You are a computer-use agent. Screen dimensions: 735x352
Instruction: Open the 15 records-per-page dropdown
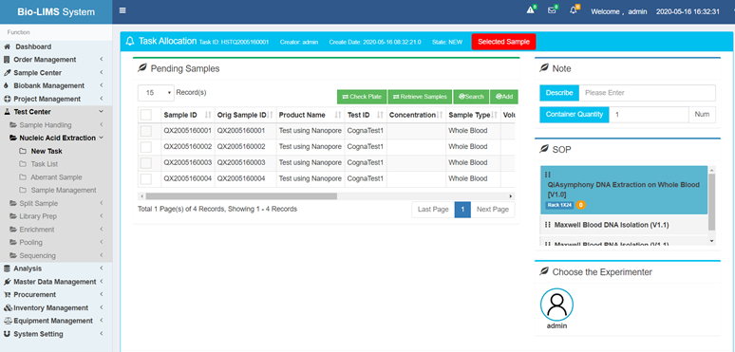[x=156, y=93]
